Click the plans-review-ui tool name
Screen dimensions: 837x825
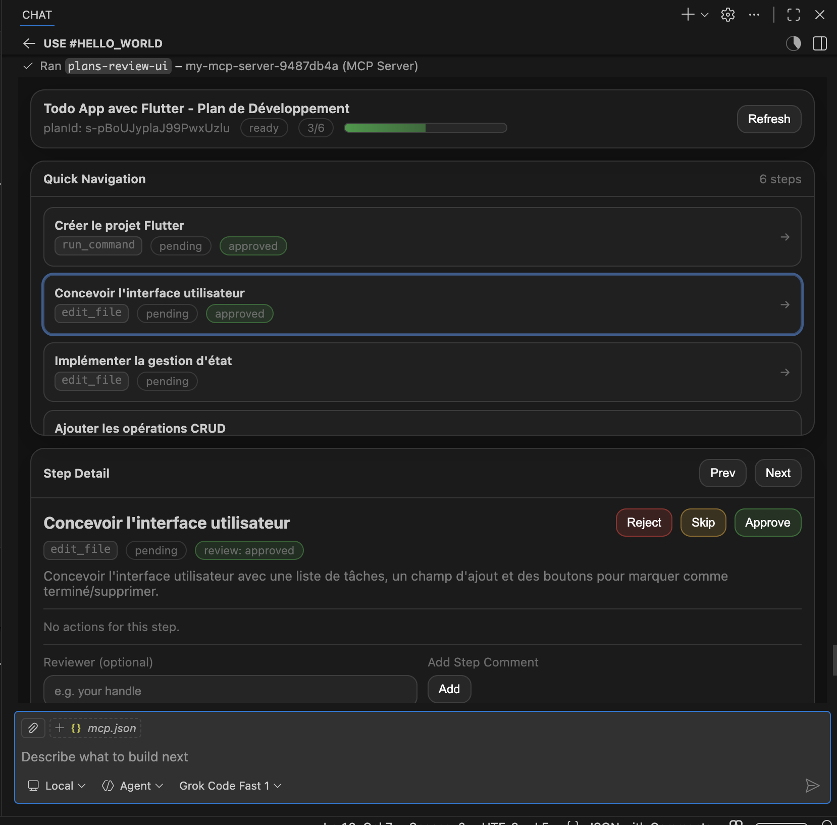118,66
